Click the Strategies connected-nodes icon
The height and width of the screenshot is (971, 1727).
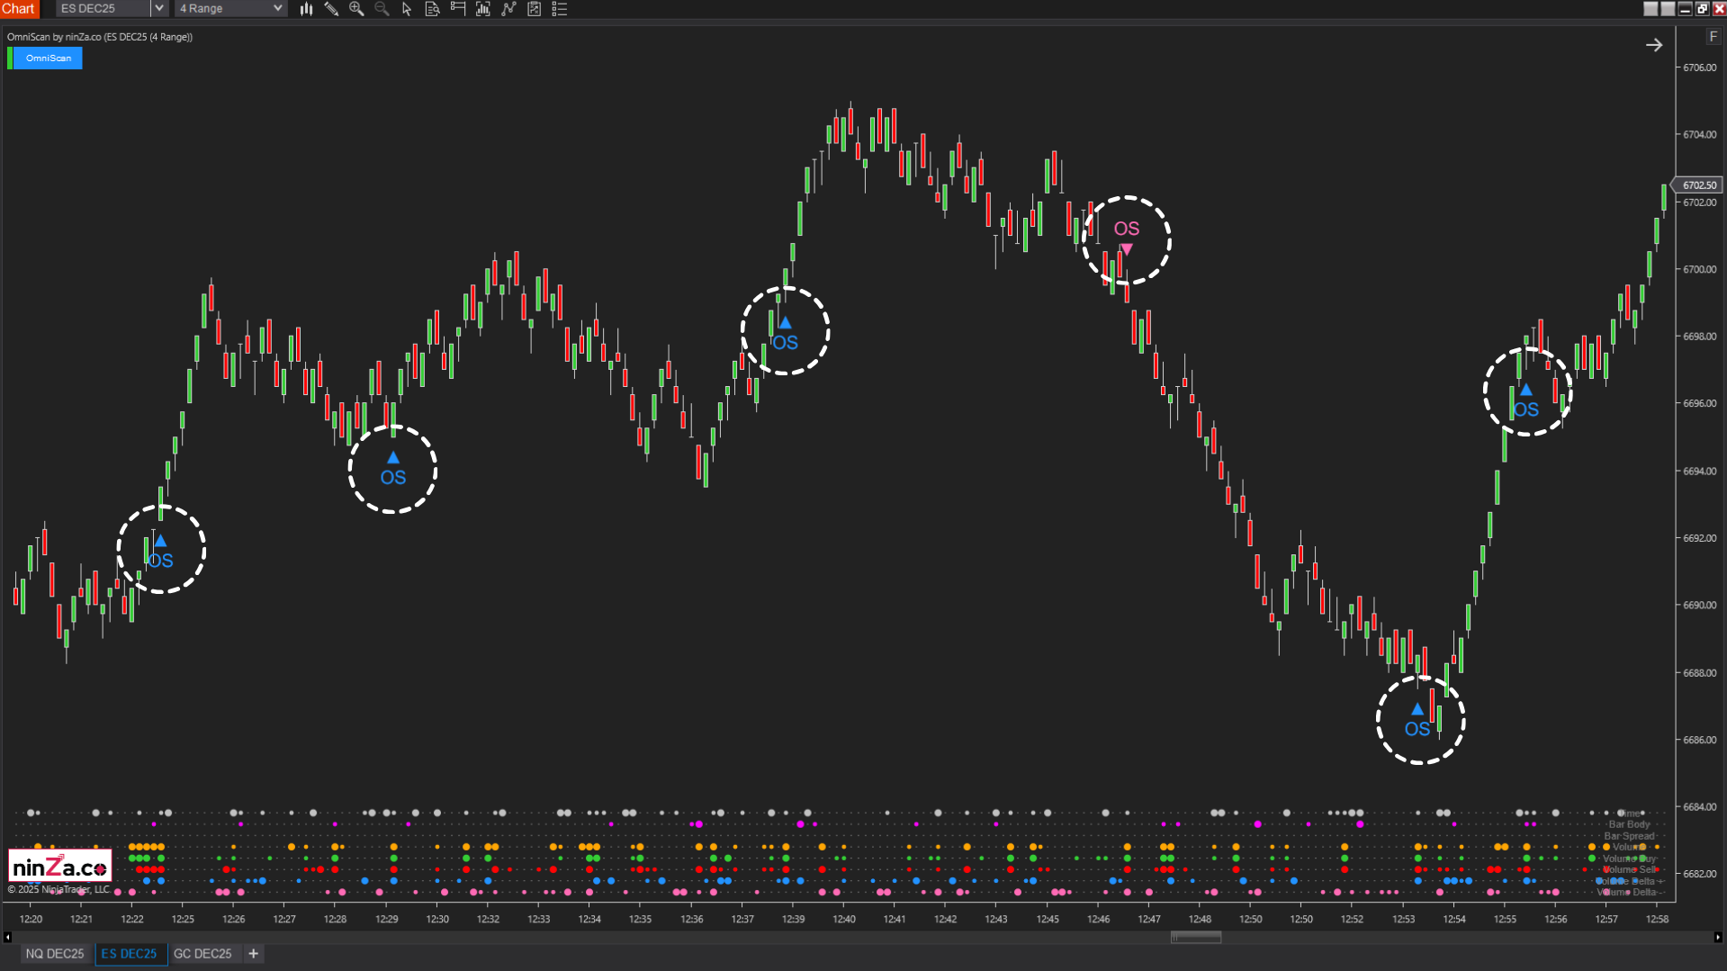(x=508, y=9)
